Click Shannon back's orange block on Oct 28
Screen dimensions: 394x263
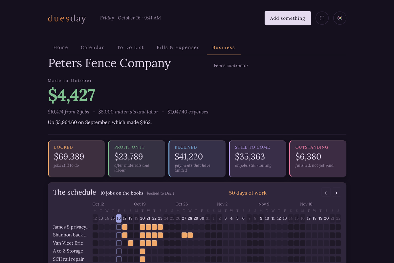190,235
